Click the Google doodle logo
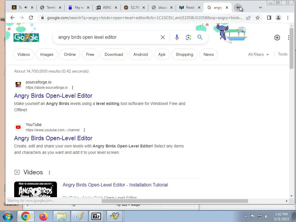Screen dimensions: 296x222 click(26, 37)
